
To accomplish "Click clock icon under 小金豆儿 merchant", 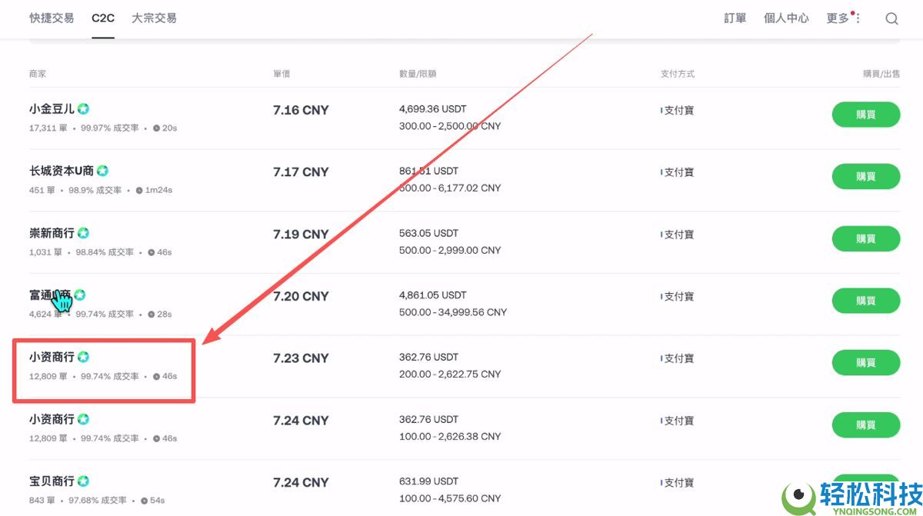I will pyautogui.click(x=157, y=128).
